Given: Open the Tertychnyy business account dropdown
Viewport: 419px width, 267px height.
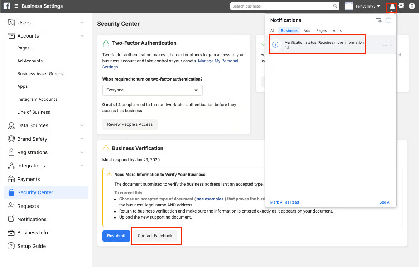Looking at the screenshot, I should point(362,6).
